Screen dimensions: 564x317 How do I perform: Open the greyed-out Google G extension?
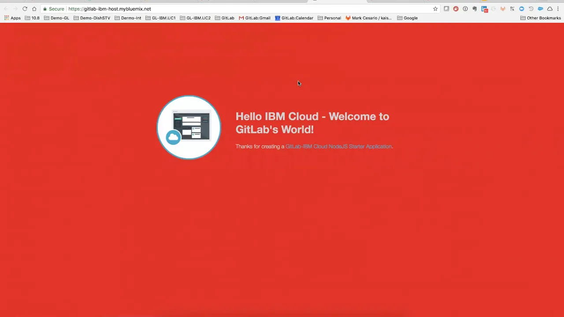click(x=493, y=9)
